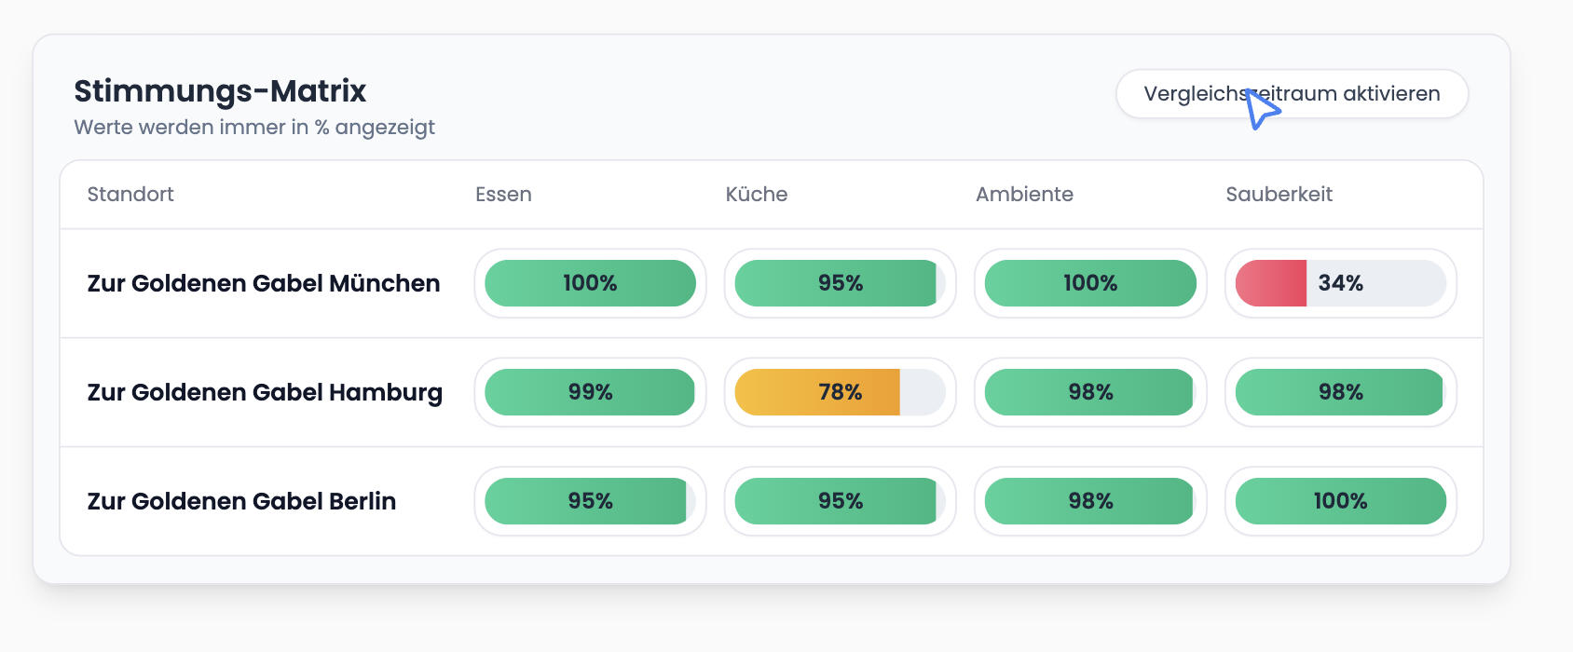Click Hamburg Essen 99% bar
This screenshot has width=1573, height=652.
590,392
